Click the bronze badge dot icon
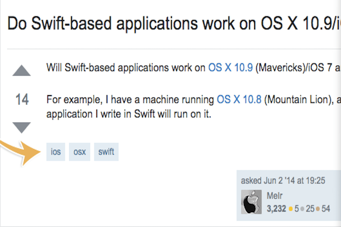The height and width of the screenshot is (227, 341). tap(317, 209)
